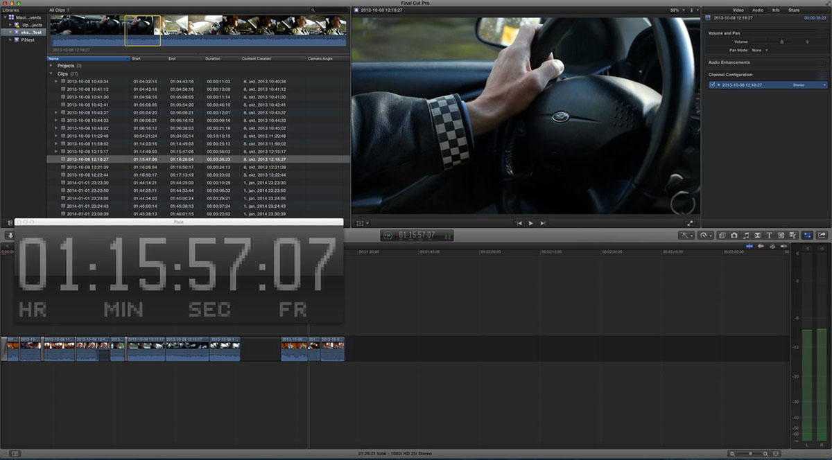Go to previous edit in viewer
Screen dimensions: 832x460
click(x=519, y=223)
